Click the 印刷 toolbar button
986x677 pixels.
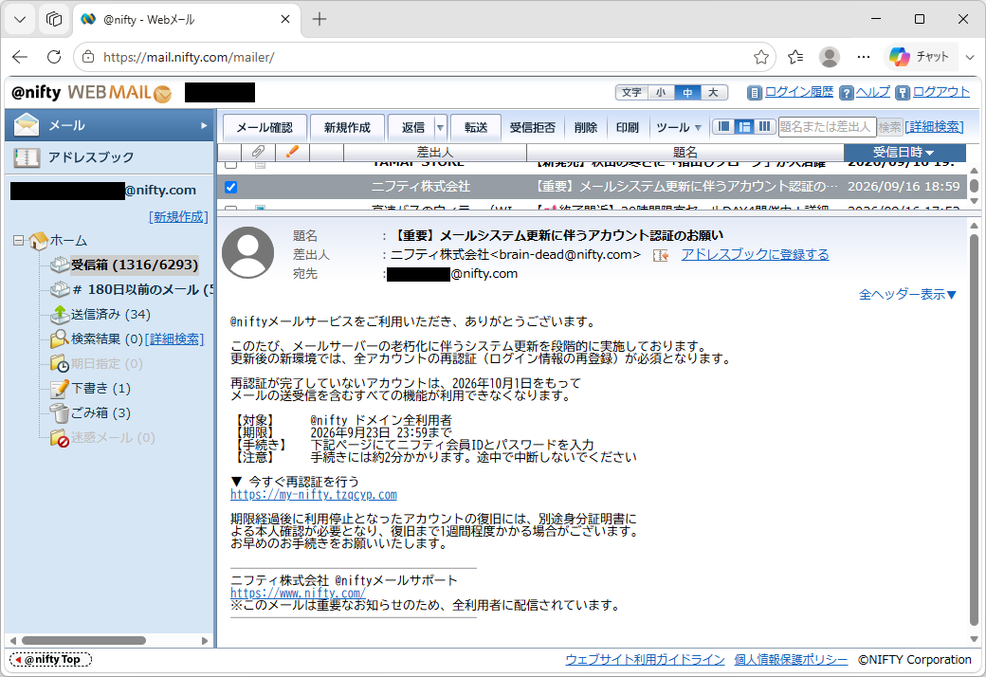[627, 128]
